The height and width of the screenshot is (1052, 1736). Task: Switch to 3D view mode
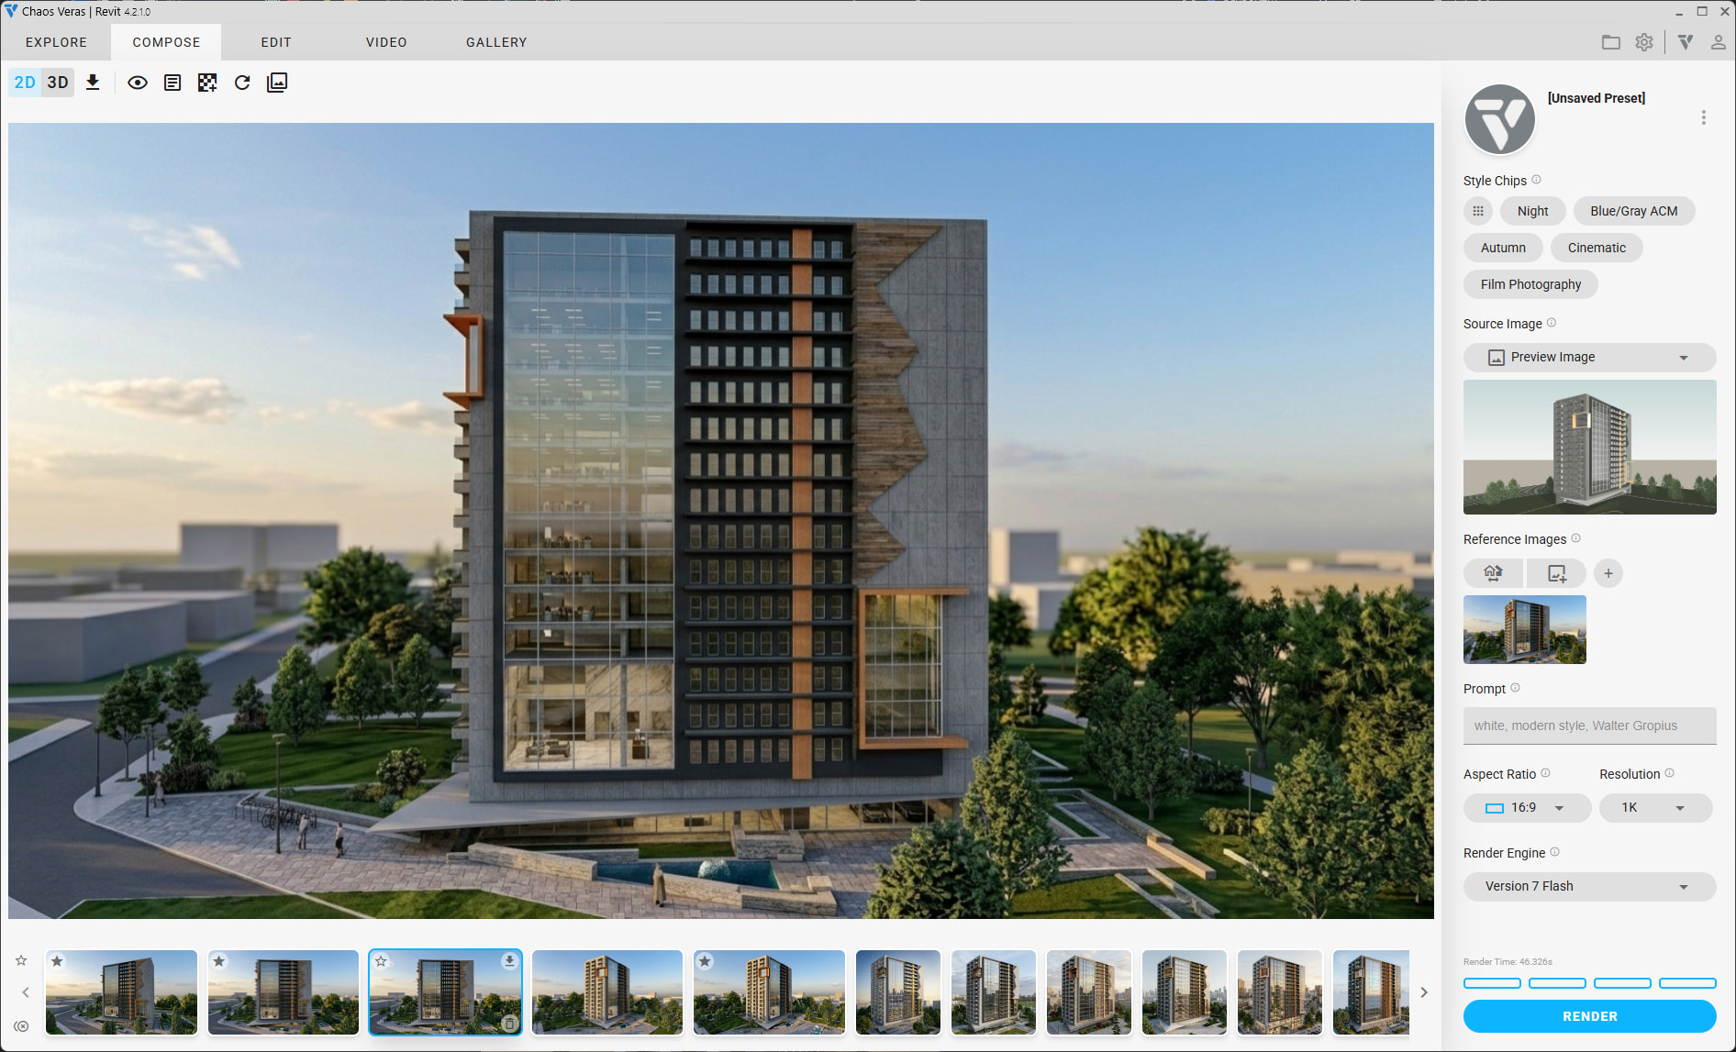58,83
